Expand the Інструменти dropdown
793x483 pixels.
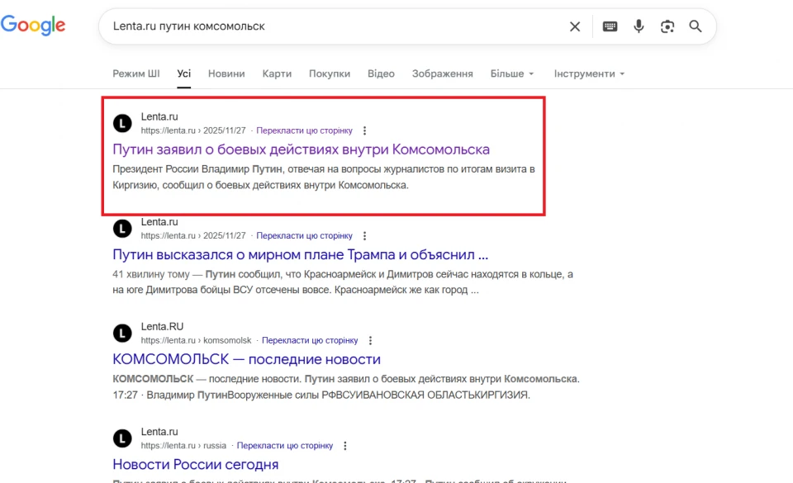click(x=589, y=73)
